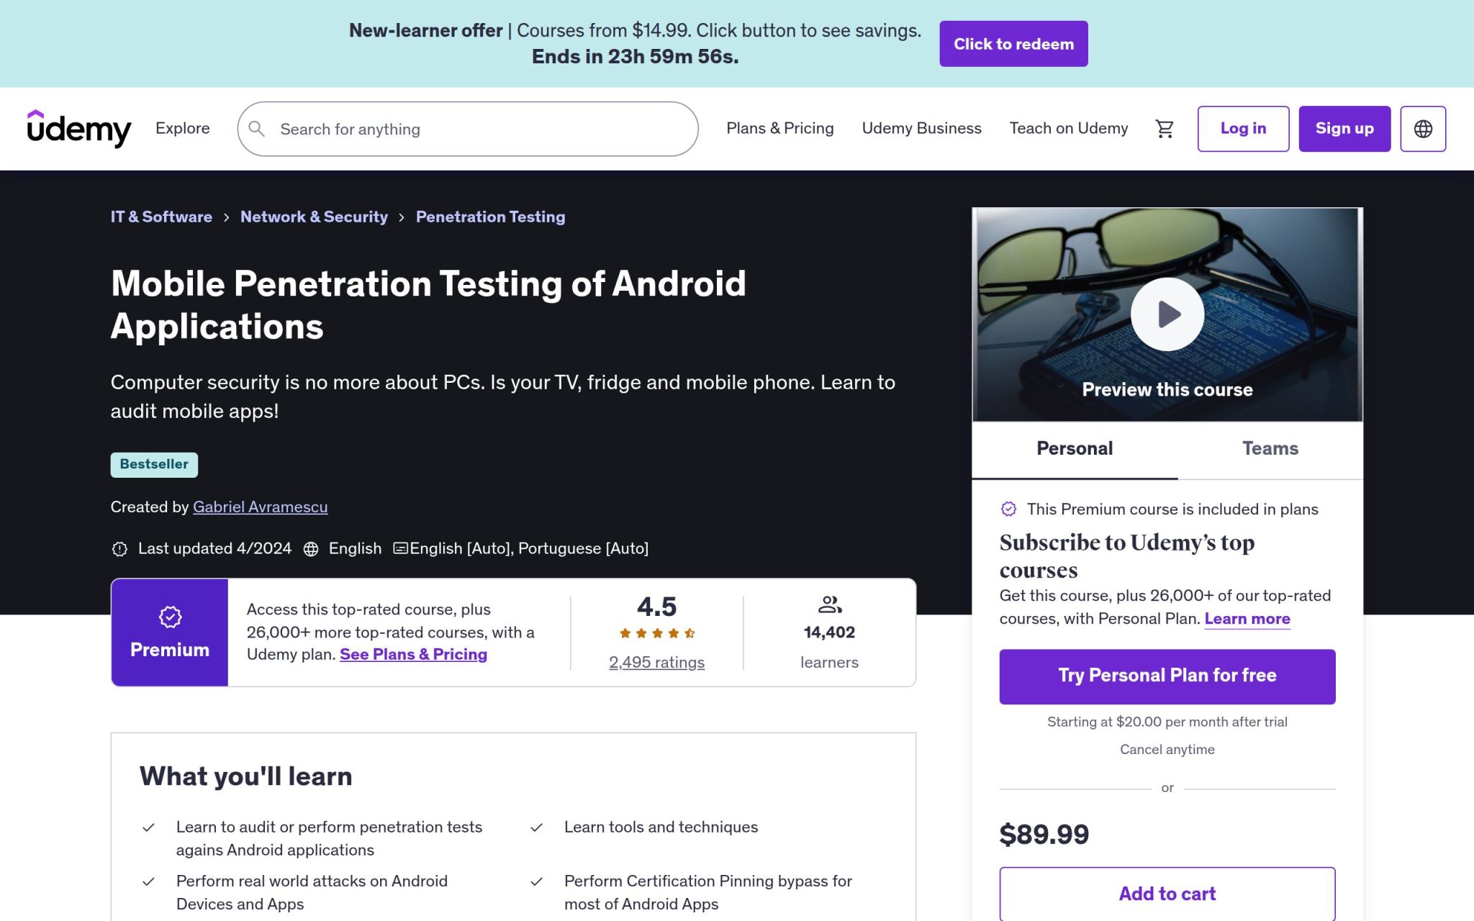
Task: Click the 'Last updated 4/2024' text
Action: 214,548
